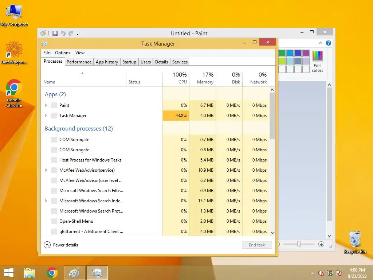The width and height of the screenshot is (373, 280).
Task: Expand Microsoft Windows Search Indexer row
Action: point(46,201)
